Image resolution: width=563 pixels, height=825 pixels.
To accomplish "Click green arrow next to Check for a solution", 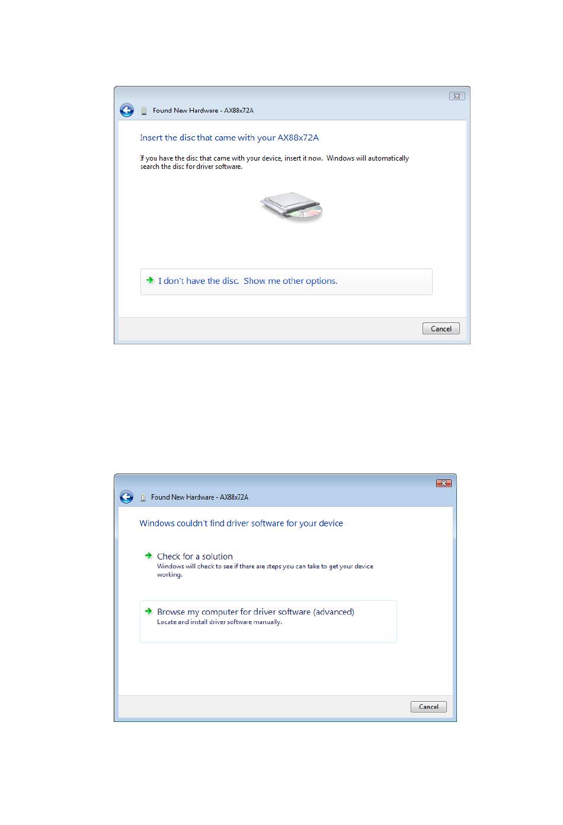I will pyautogui.click(x=149, y=556).
